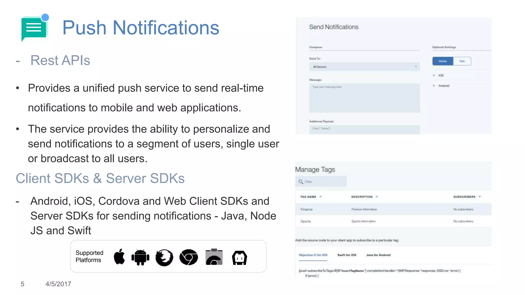The image size is (525, 295).
Task: Click the slide number 5
Action: (x=23, y=284)
